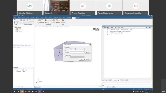Switch to the KeyShot ribbon tab
The height and width of the screenshot is (93, 166).
click(78, 18)
